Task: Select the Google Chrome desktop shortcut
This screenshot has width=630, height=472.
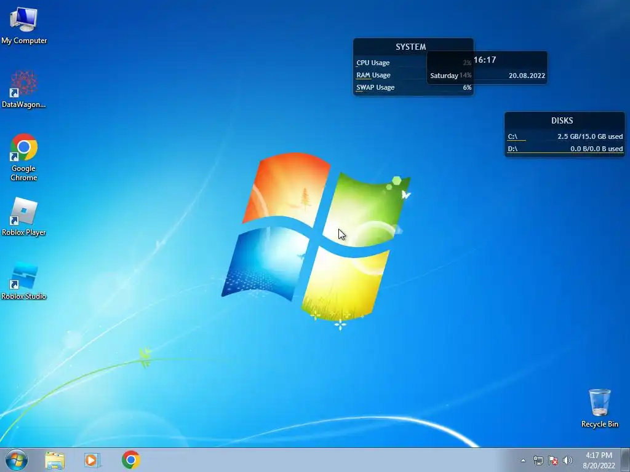Action: 24,157
